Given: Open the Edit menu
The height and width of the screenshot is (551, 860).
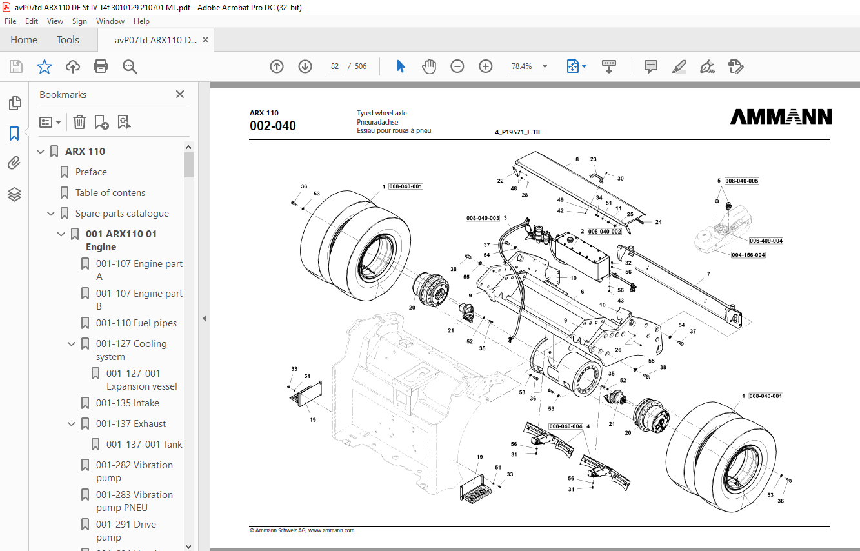Looking at the screenshot, I should coord(32,21).
